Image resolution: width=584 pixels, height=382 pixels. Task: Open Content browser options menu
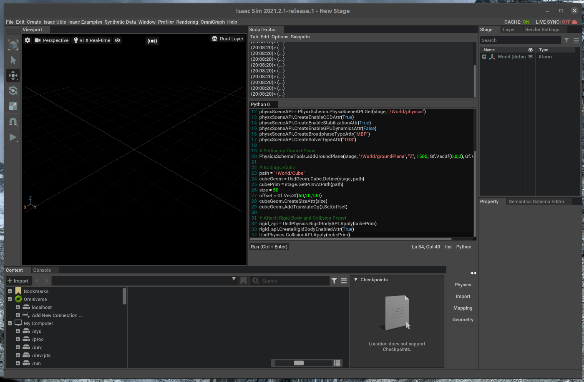[x=344, y=281]
